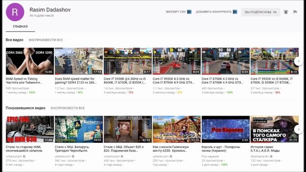
Task: Expand next videos arrow in Все видео row
Action: [x=298, y=61]
